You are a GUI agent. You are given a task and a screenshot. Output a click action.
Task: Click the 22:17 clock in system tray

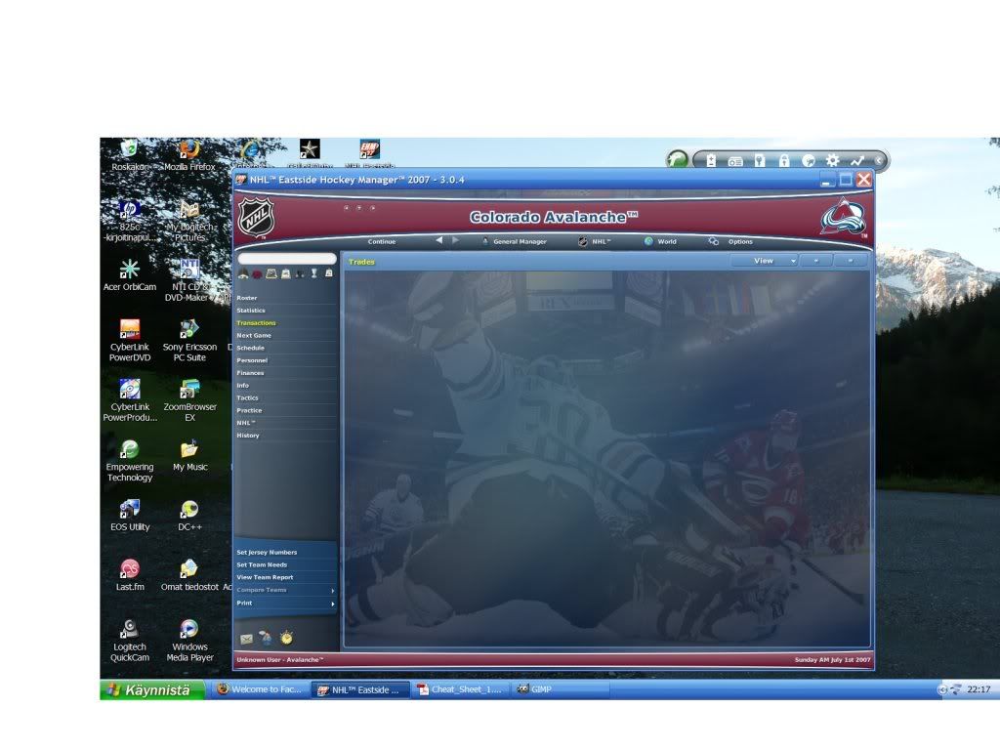pyautogui.click(x=979, y=689)
